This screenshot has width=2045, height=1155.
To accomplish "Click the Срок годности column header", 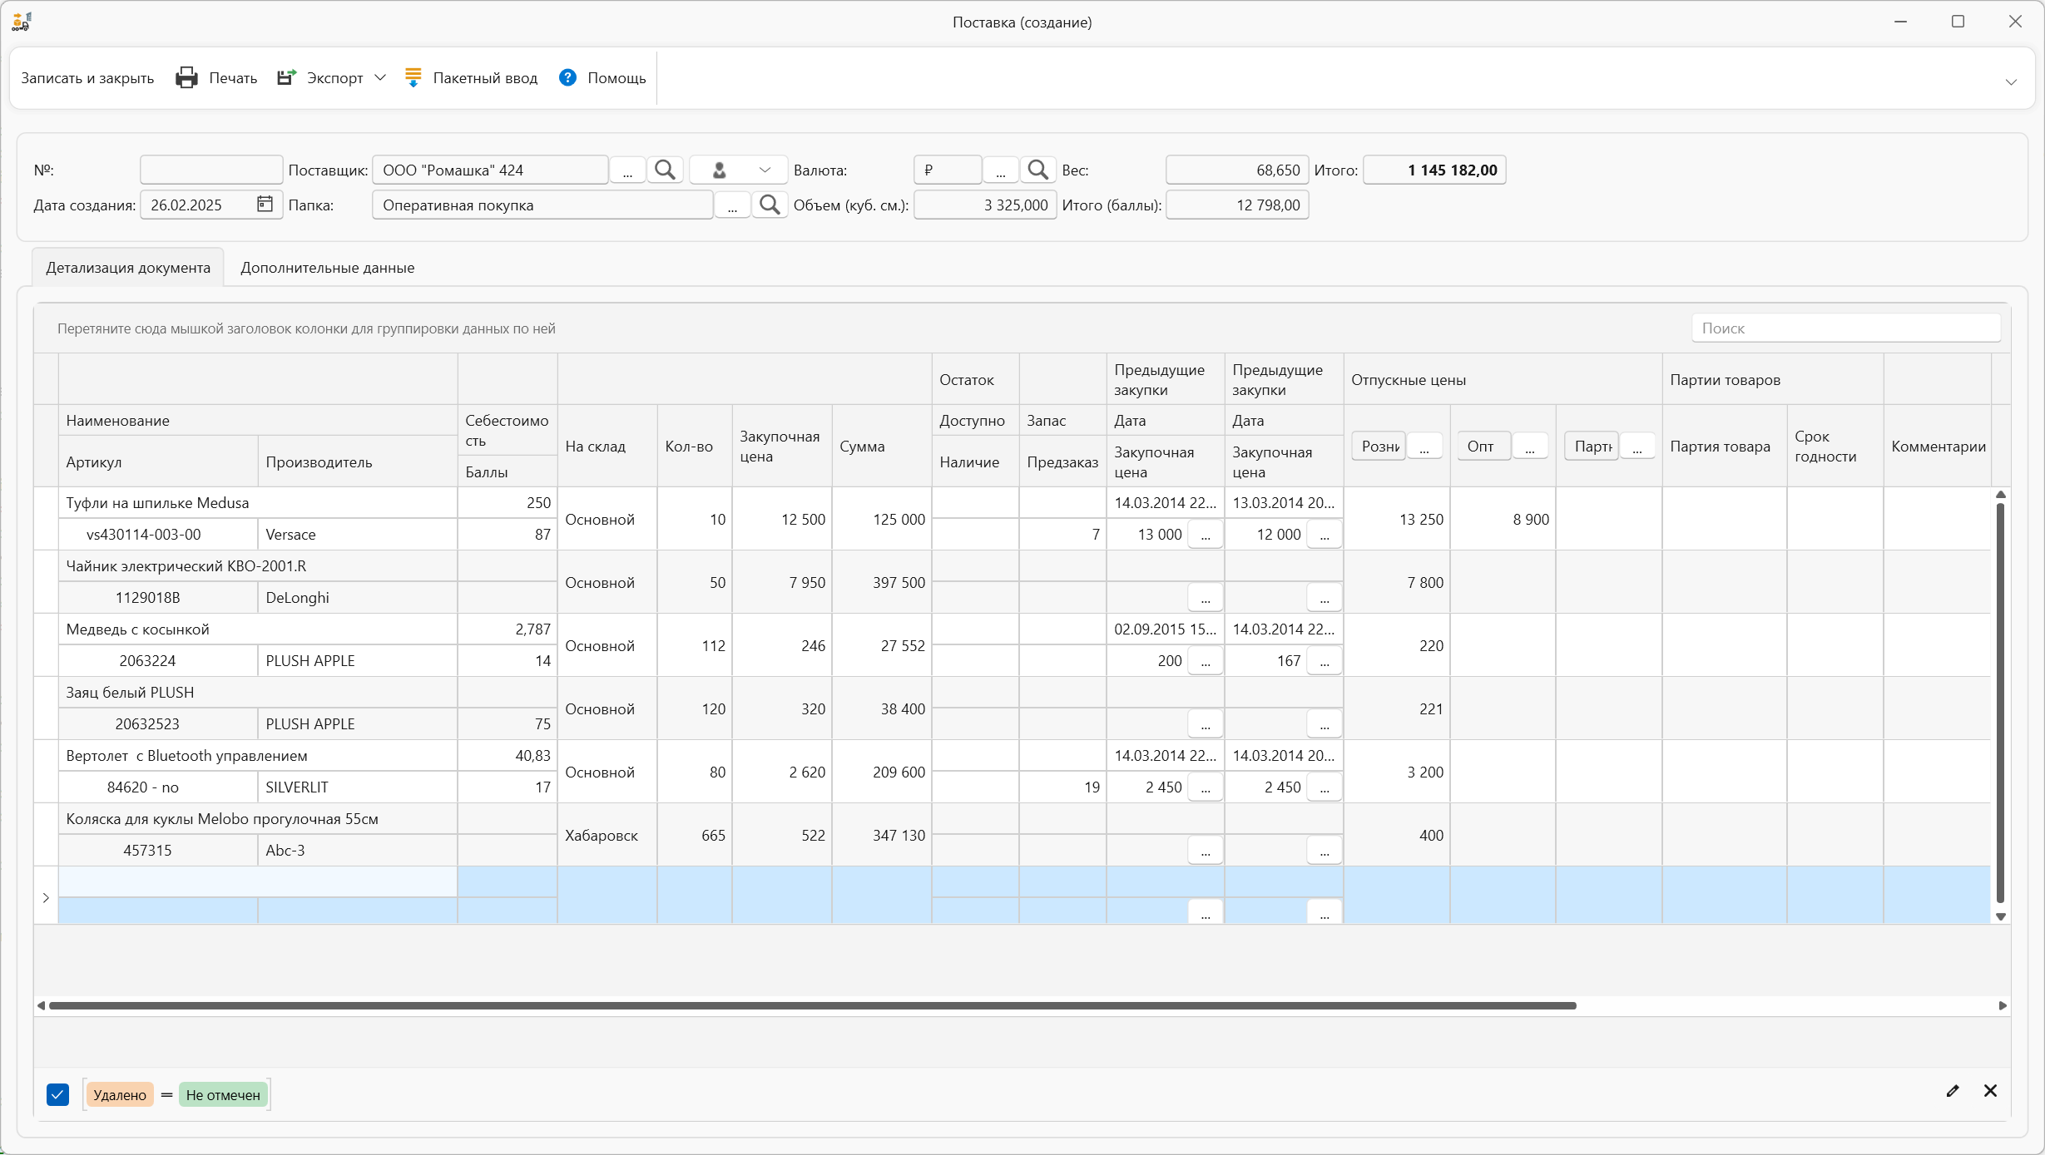I will (1835, 447).
